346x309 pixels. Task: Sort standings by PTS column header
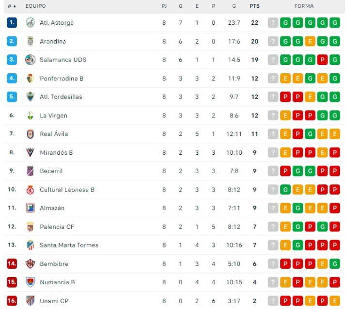(x=254, y=6)
